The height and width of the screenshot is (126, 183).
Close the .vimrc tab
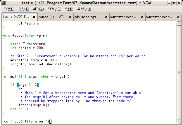tap(70, 17)
